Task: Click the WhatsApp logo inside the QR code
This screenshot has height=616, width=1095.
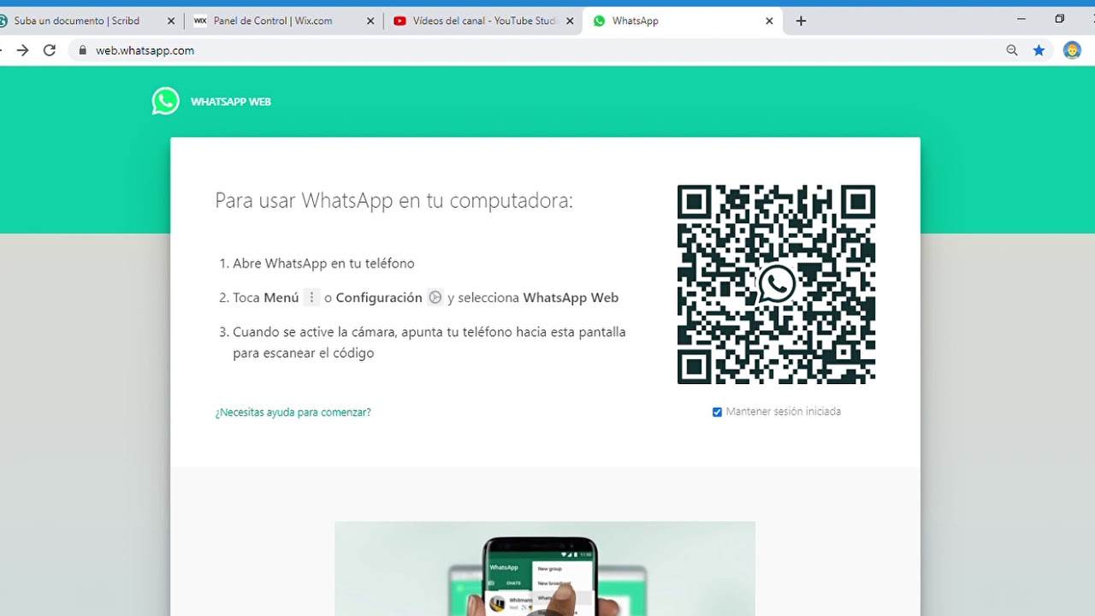Action: (776, 284)
